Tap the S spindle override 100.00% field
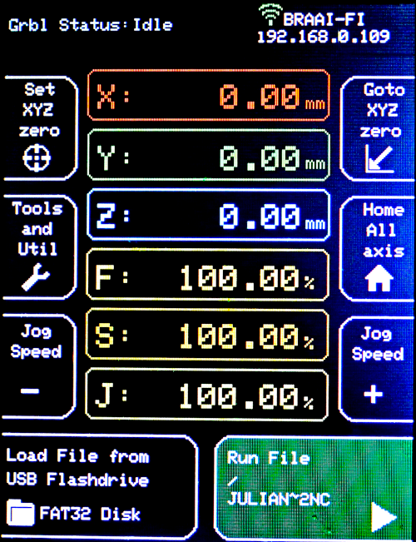 (207, 335)
